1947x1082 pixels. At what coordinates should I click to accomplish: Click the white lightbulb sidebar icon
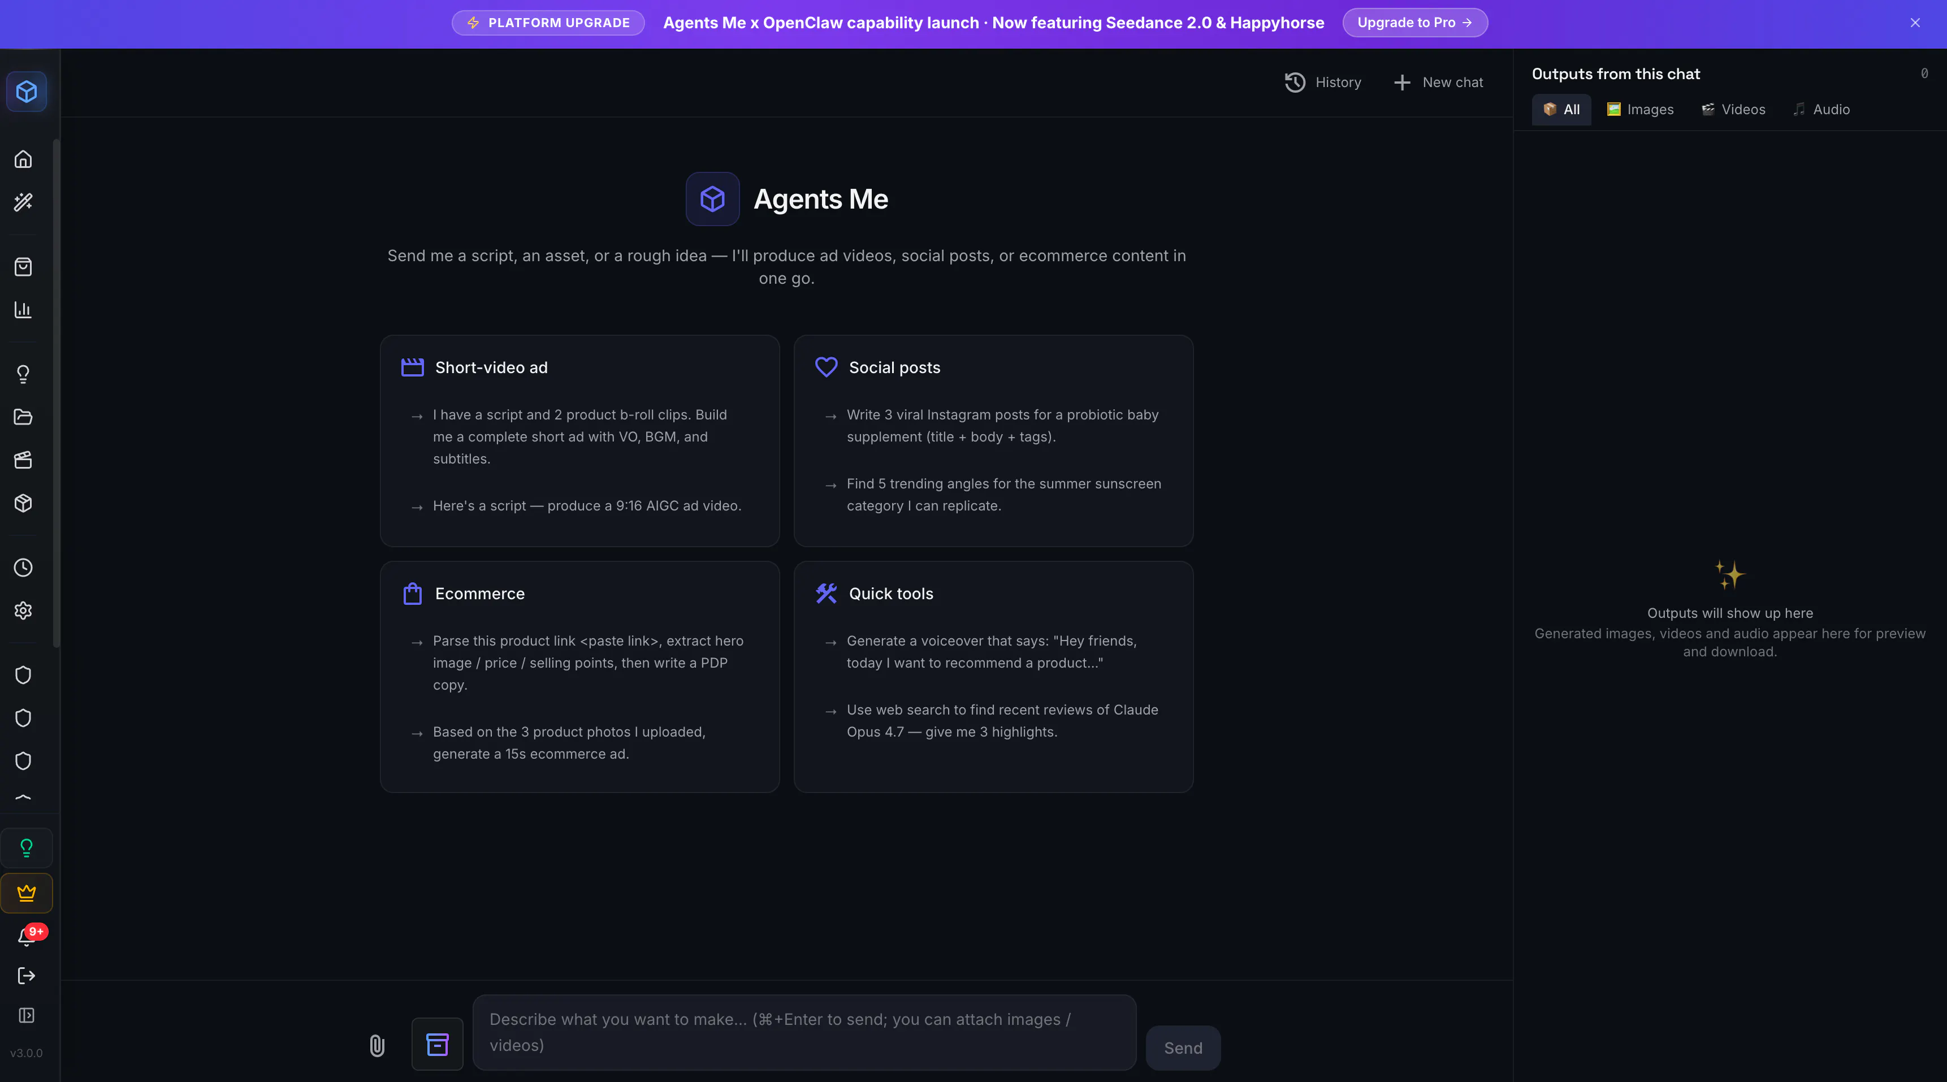(x=23, y=374)
